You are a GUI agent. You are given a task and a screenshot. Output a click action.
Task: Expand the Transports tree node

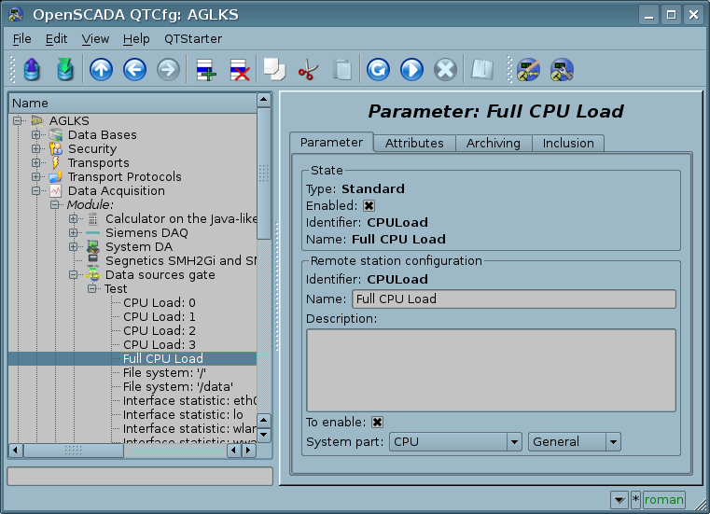pyautogui.click(x=35, y=163)
